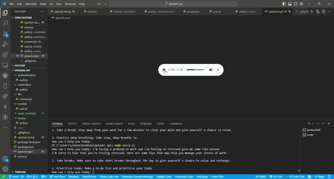The height and width of the screenshot is (179, 334).
Task: Open the Selection menu
Action: pos(31,4)
